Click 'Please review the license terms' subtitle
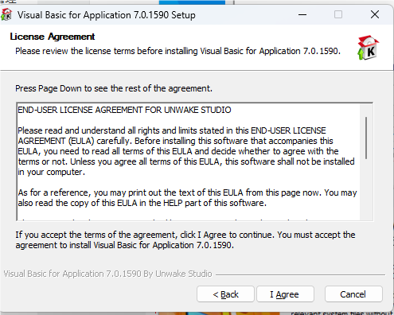Screen dimensions: 394x315 pos(177,51)
